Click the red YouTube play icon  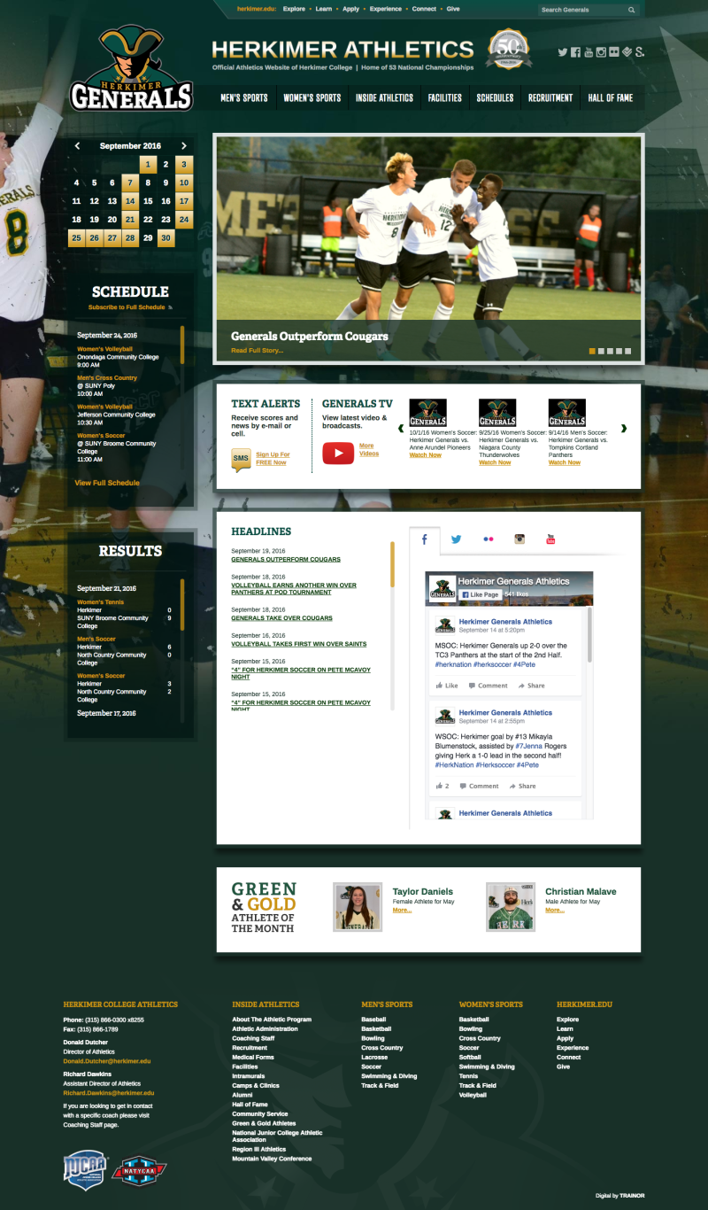tap(337, 454)
